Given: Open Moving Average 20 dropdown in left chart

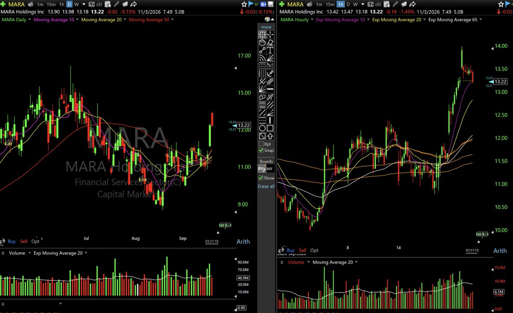Looking at the screenshot, I should (x=125, y=20).
